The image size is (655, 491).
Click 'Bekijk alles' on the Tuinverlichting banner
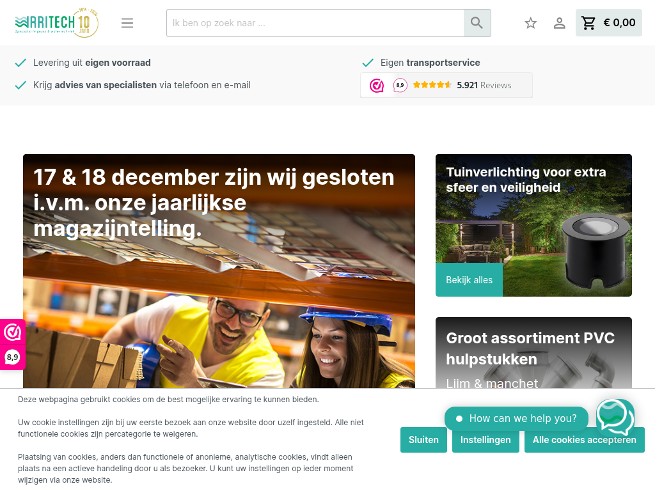[x=469, y=280]
